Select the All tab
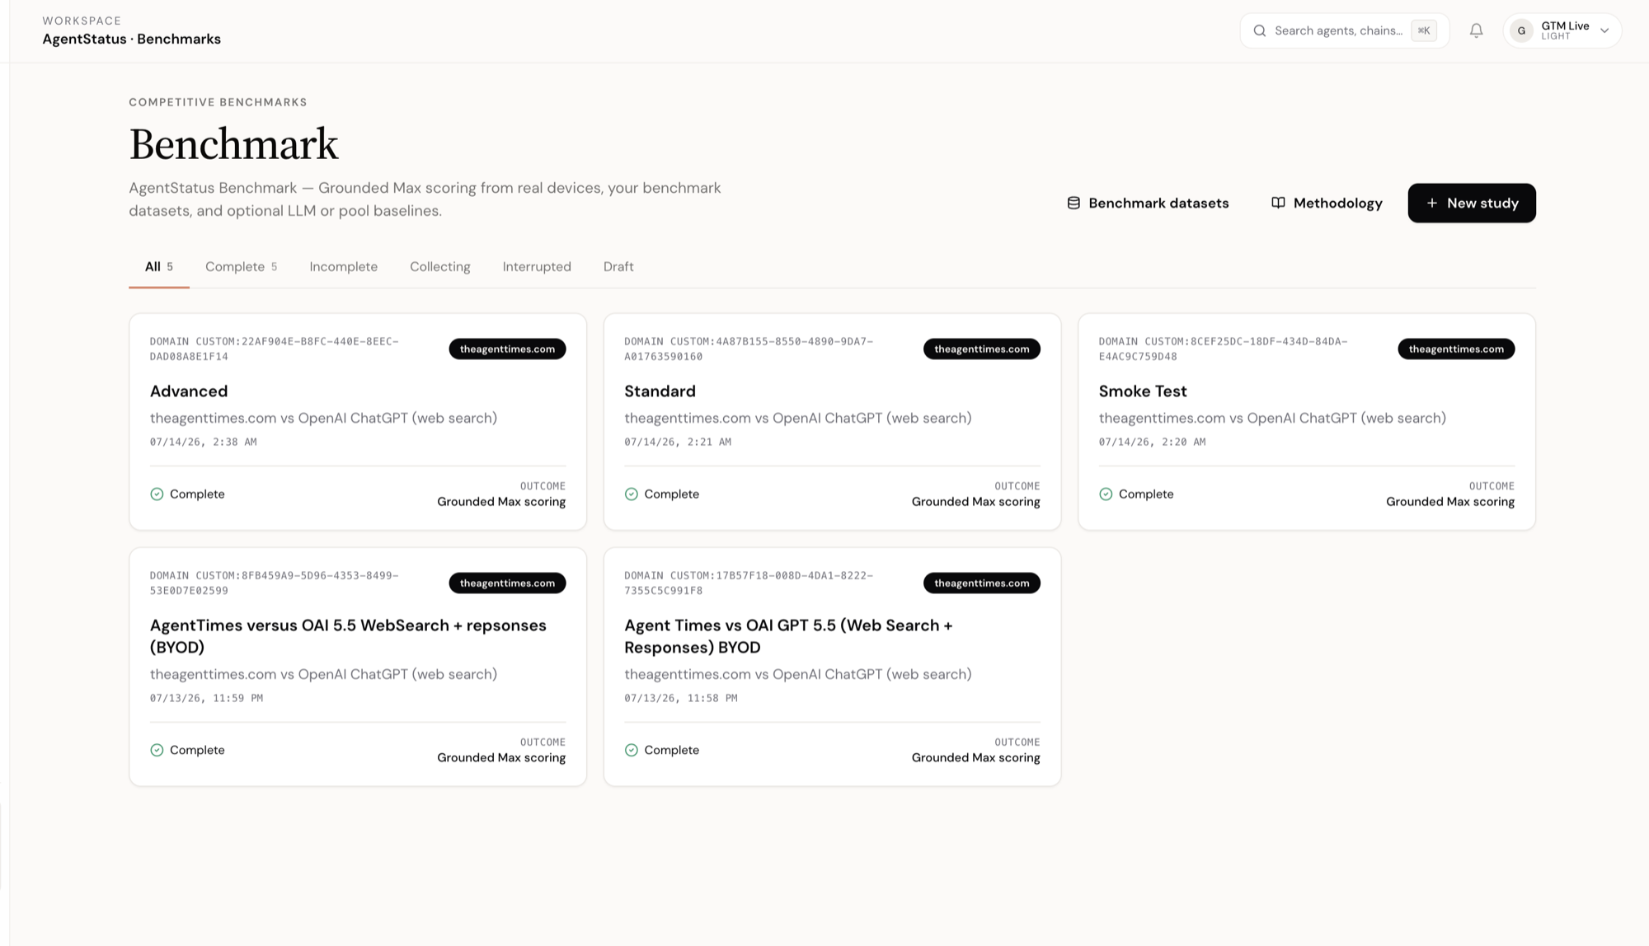The height and width of the screenshot is (946, 1649). pos(158,267)
